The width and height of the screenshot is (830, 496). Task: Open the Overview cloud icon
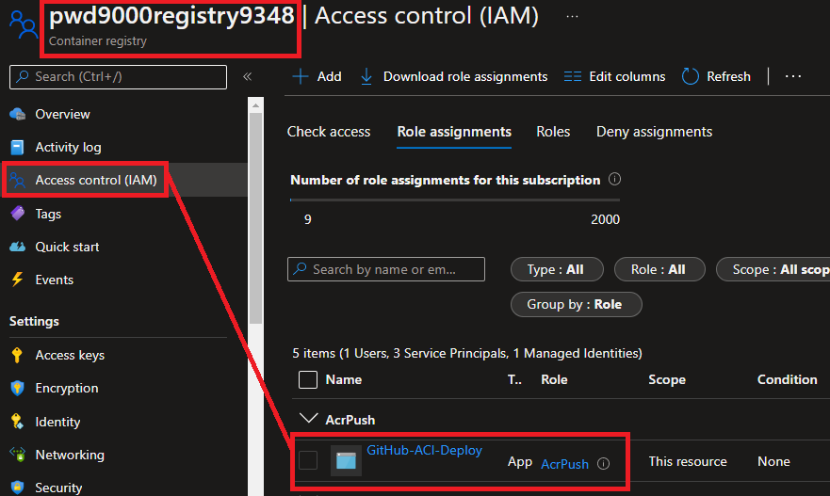tap(18, 114)
